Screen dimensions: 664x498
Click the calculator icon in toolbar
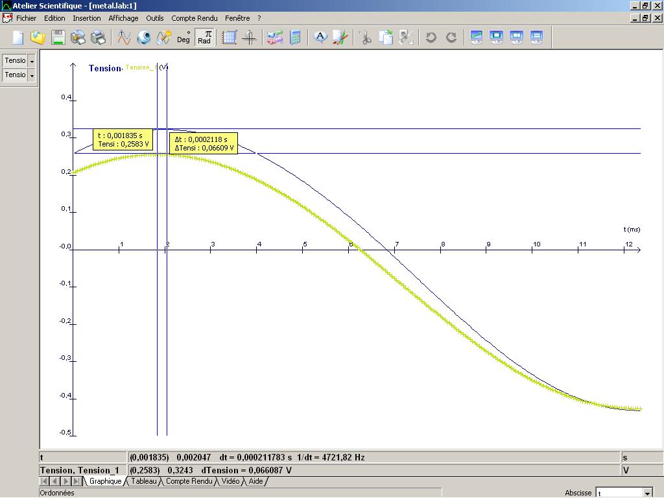pyautogui.click(x=296, y=38)
